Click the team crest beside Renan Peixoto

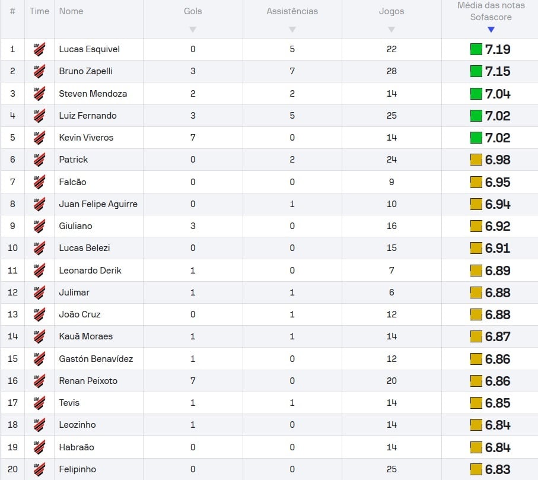pos(39,381)
